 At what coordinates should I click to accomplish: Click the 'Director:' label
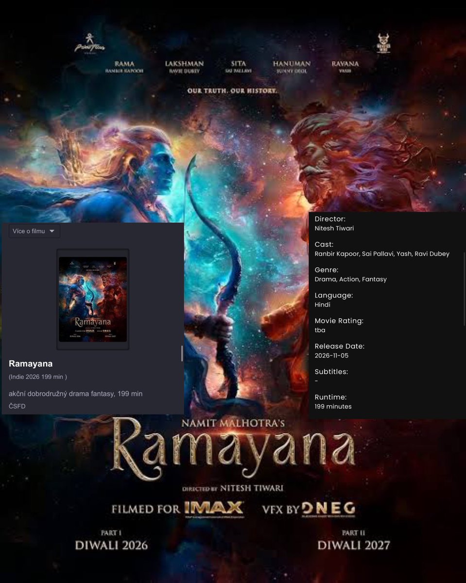[x=330, y=219]
